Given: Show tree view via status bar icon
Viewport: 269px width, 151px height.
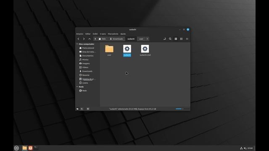Looking at the screenshot, I should coord(82,109).
